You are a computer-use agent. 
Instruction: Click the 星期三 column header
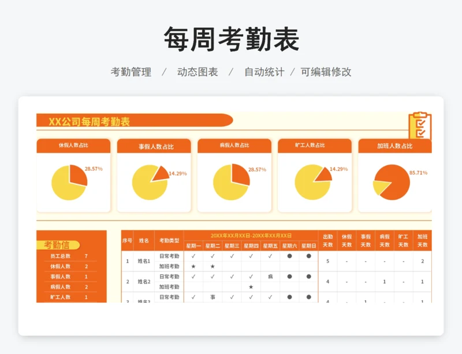click(x=232, y=246)
